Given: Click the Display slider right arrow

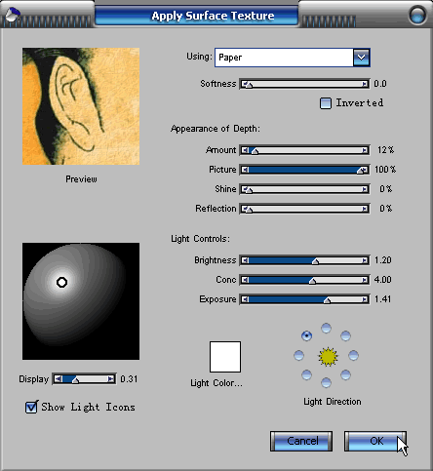Looking at the screenshot, I should 111,379.
